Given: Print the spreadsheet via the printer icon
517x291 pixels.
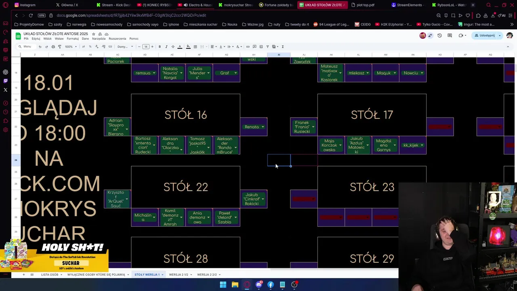Looking at the screenshot, I should click(x=53, y=46).
